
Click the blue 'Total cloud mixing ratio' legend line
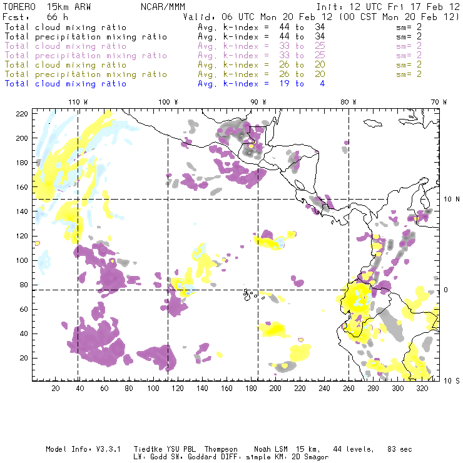(66, 84)
